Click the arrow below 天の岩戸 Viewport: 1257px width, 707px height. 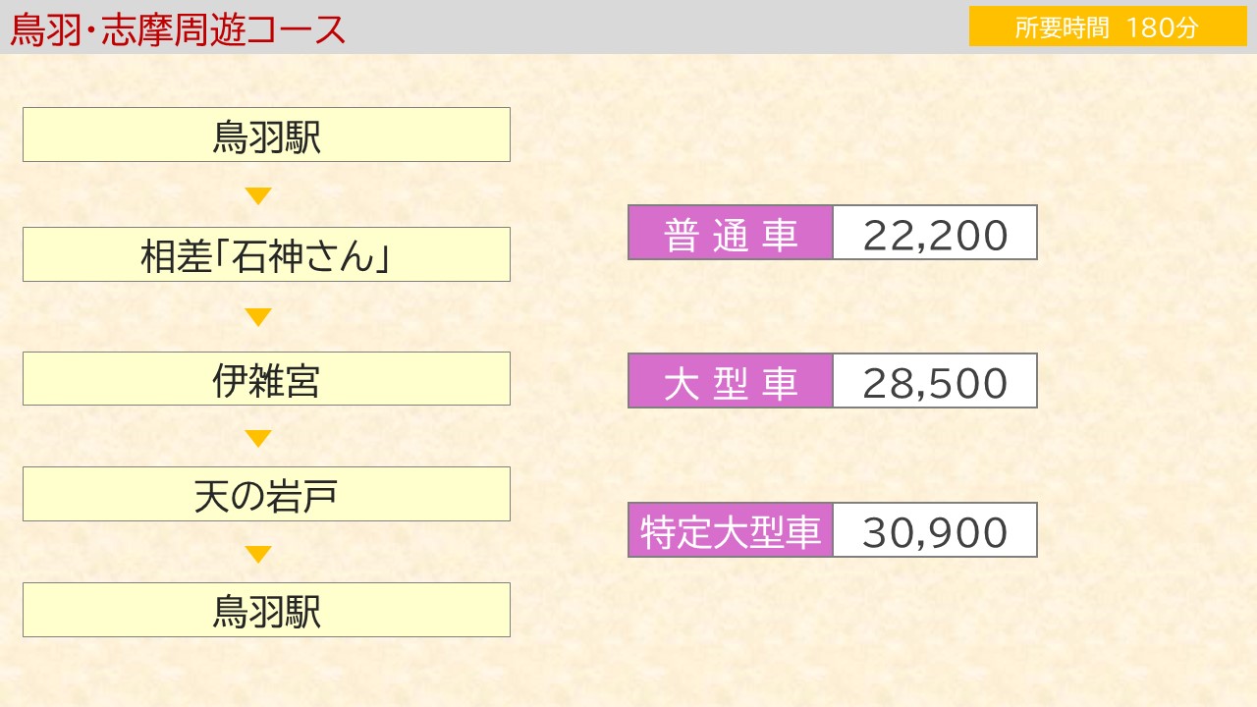pos(258,554)
